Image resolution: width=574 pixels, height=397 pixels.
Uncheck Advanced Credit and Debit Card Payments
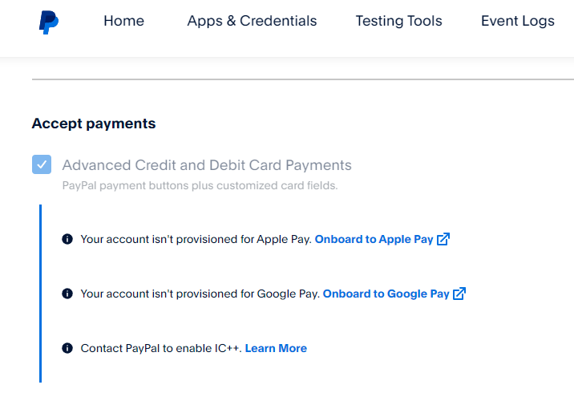42,164
